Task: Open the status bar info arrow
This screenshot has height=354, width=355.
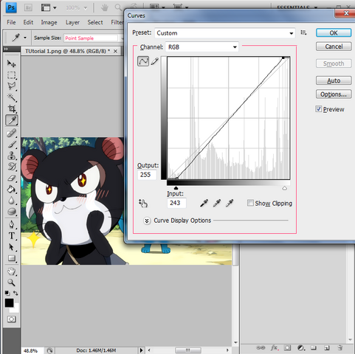Action: click(x=141, y=350)
